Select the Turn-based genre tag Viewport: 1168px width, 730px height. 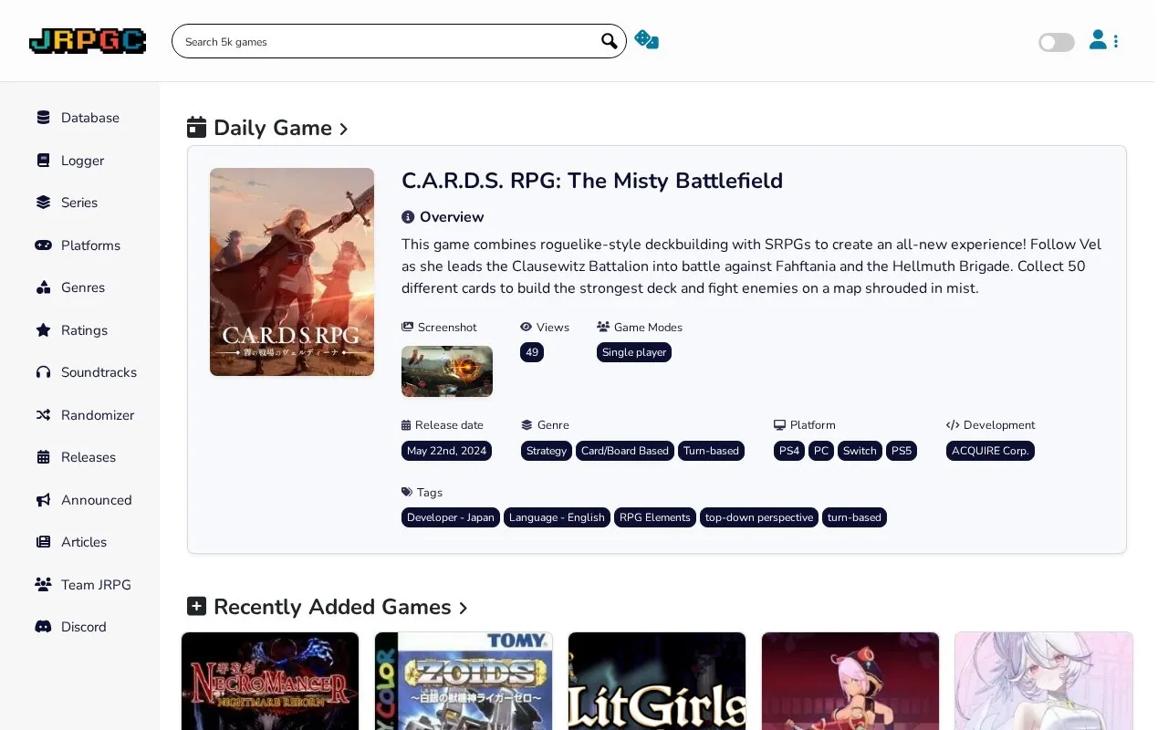711,451
